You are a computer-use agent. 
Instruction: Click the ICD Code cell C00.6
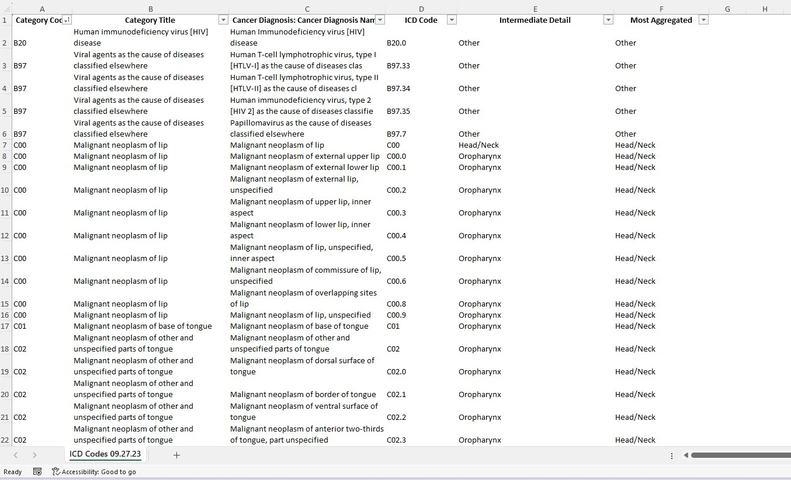pos(421,276)
